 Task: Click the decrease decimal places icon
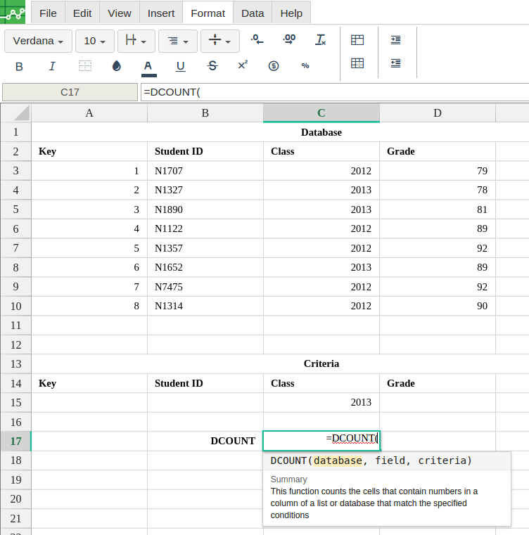coord(257,41)
